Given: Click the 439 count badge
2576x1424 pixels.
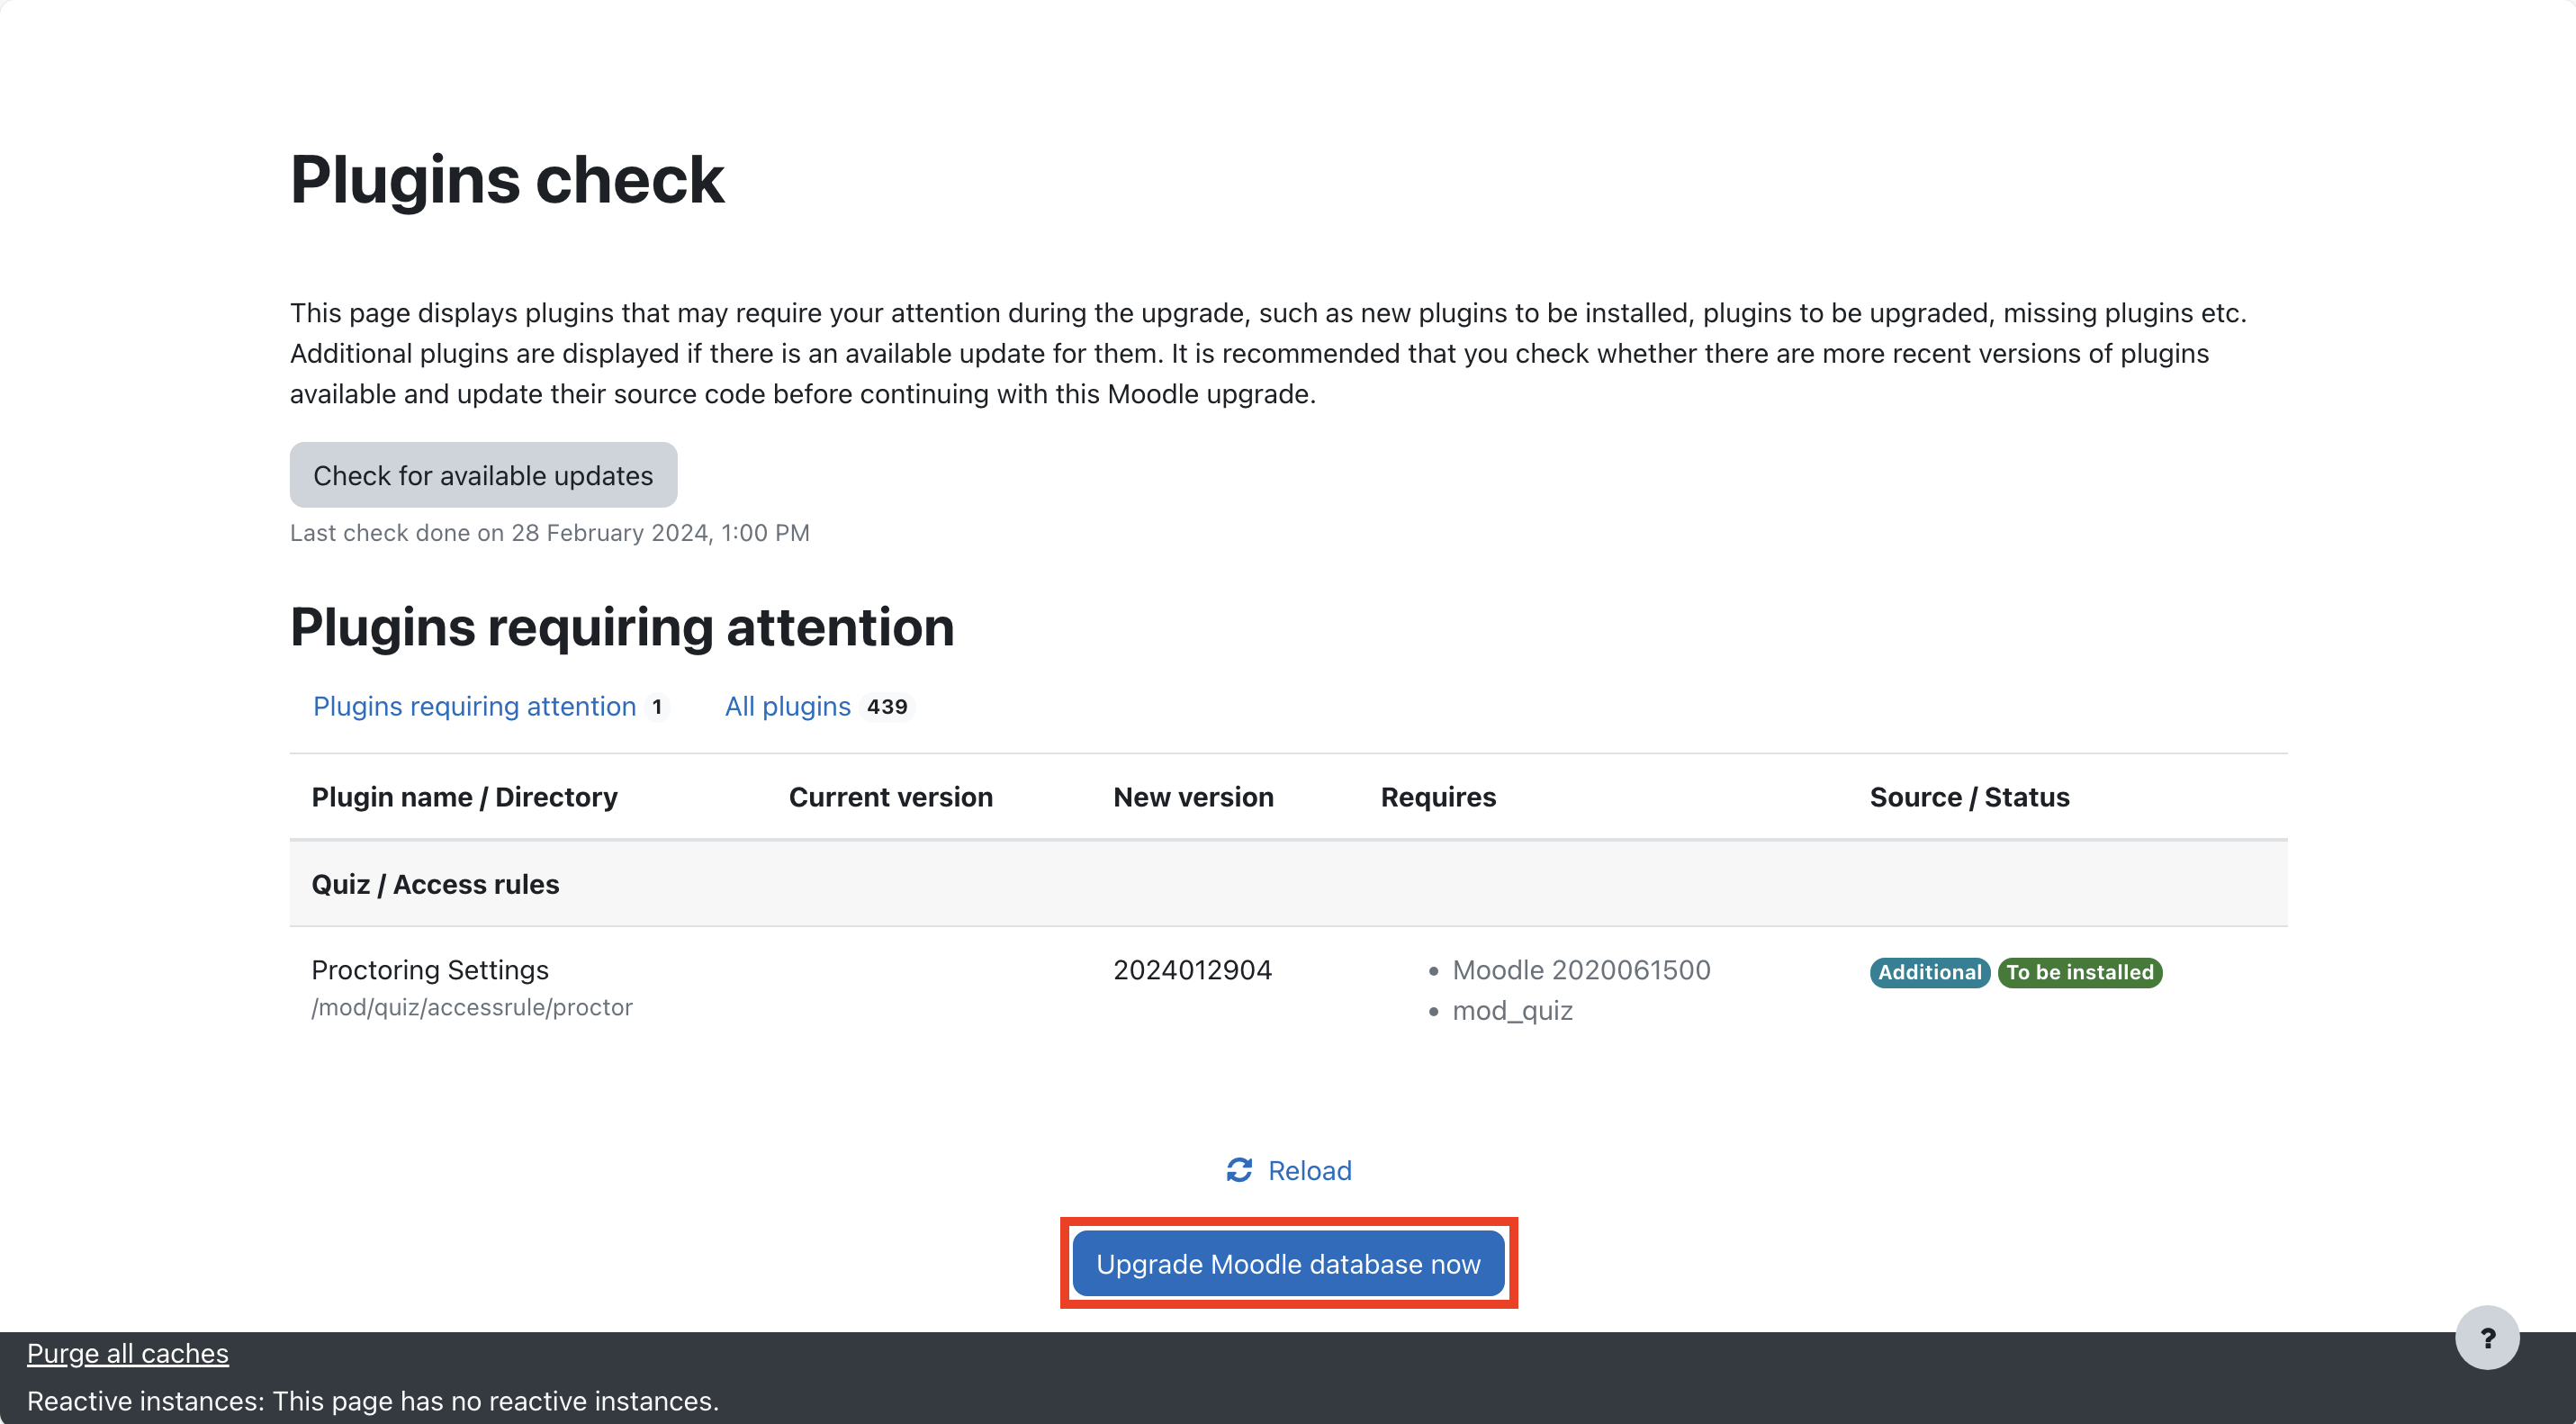Looking at the screenshot, I should 887,707.
